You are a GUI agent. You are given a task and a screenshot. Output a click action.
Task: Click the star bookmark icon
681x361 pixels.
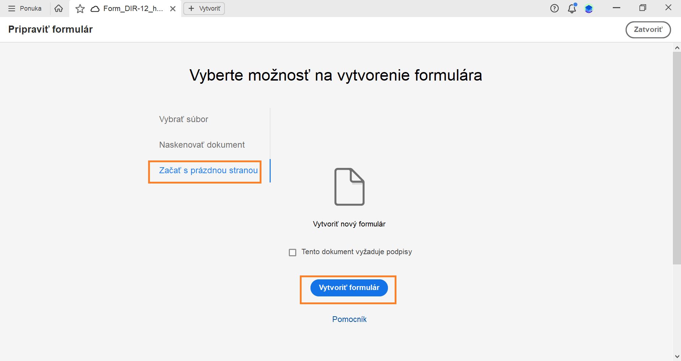80,8
